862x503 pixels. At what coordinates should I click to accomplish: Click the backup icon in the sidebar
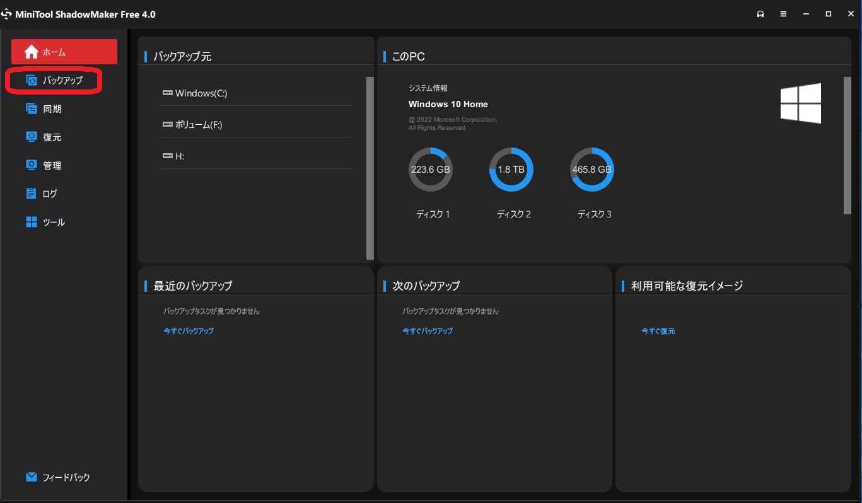32,80
